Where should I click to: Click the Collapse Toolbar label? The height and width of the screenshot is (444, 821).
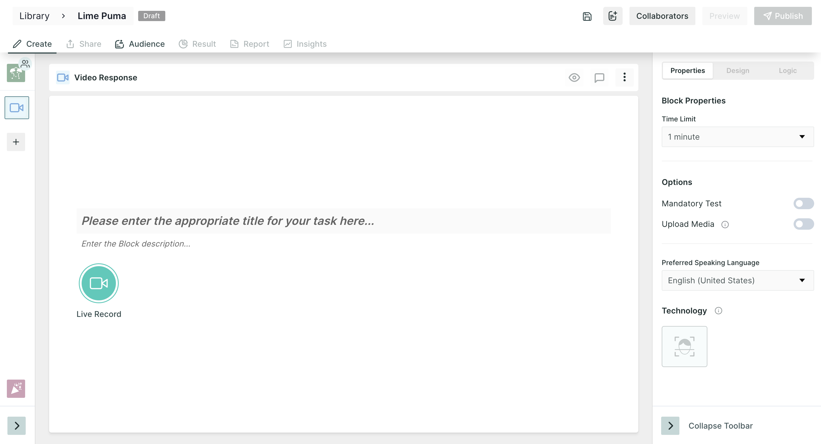click(720, 426)
